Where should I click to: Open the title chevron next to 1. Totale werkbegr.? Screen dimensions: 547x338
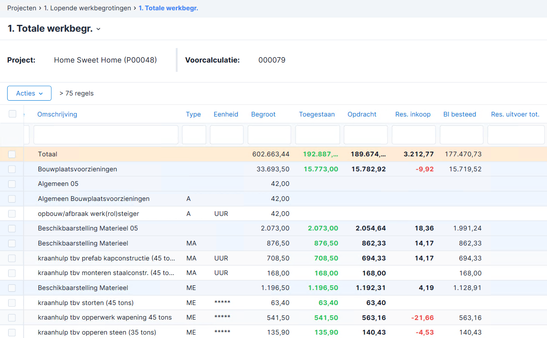click(x=98, y=29)
